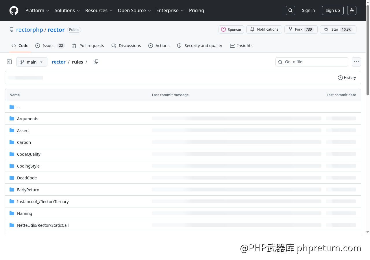This screenshot has height=260, width=370.
Task: Expand the Open Source menu
Action: click(x=134, y=10)
